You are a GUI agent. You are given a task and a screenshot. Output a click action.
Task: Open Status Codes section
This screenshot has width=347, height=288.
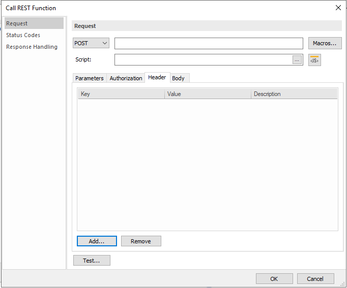click(x=23, y=35)
